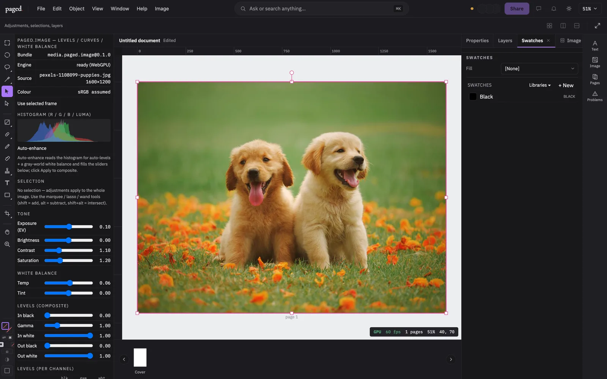The image size is (607, 379).
Task: Click the Auto-enhance button
Action: (32, 148)
